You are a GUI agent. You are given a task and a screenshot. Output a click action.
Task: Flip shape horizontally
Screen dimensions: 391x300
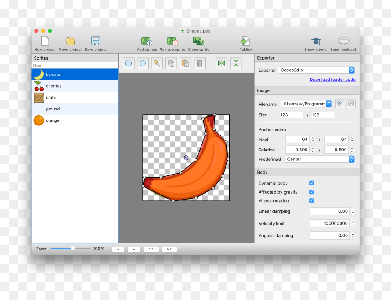click(x=221, y=63)
